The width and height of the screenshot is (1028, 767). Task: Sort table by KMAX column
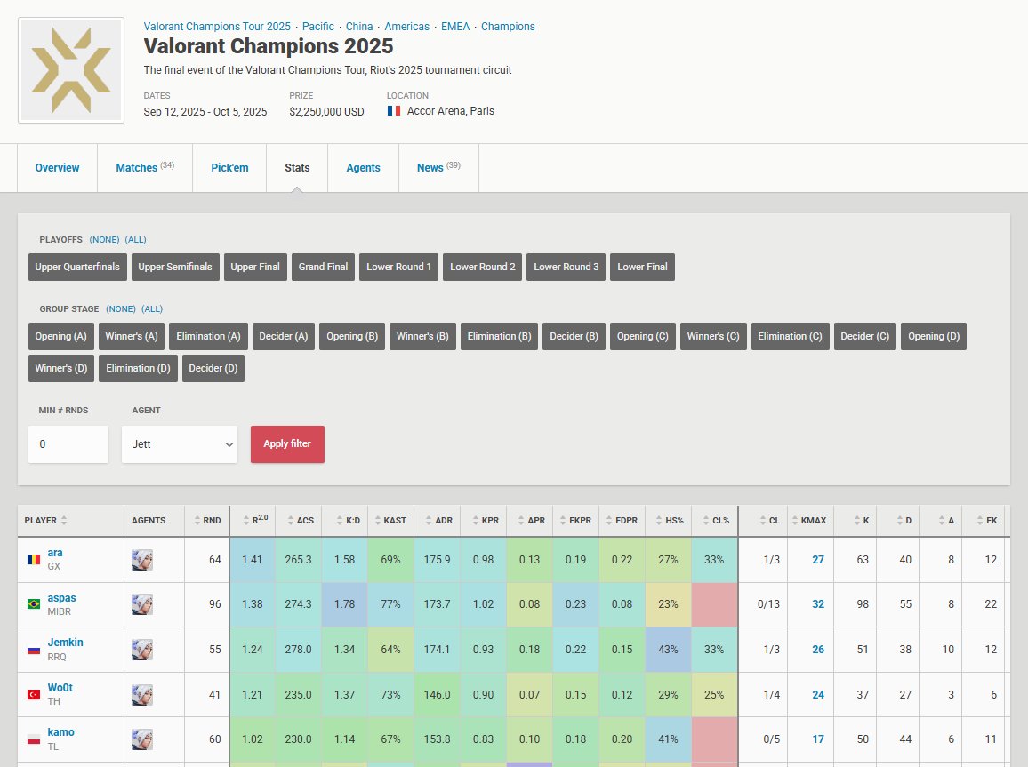(809, 520)
